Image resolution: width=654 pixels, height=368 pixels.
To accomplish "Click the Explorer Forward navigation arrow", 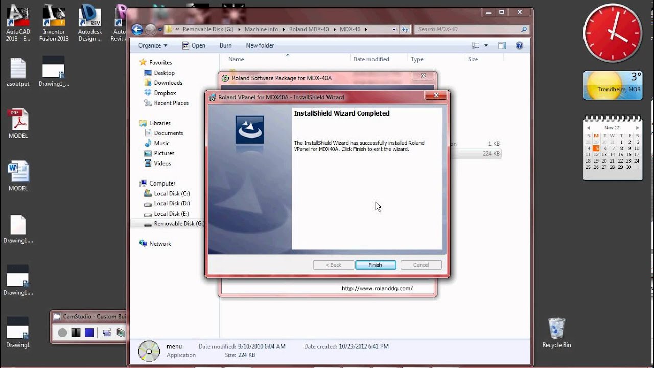I will 150,29.
